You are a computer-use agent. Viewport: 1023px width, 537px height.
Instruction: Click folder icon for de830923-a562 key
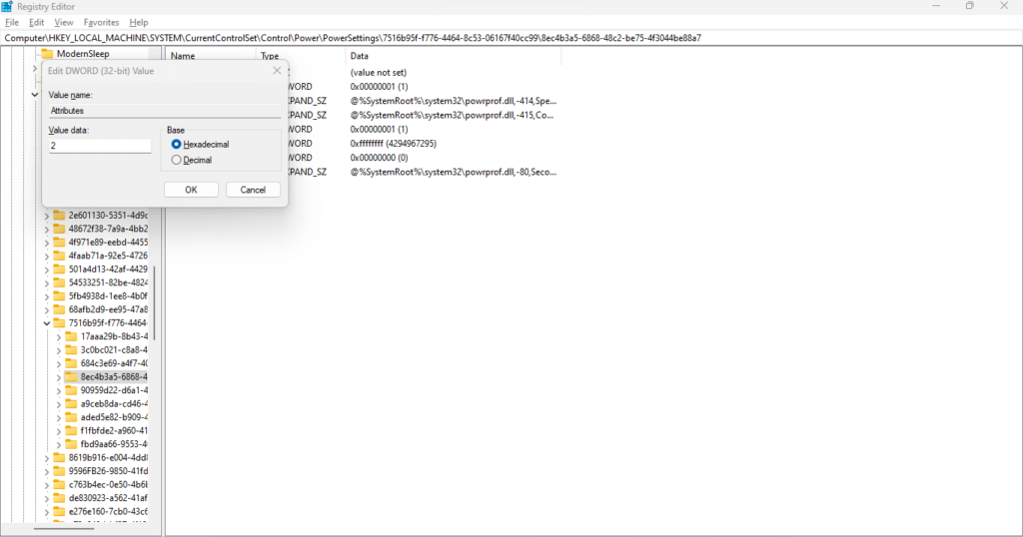point(59,498)
